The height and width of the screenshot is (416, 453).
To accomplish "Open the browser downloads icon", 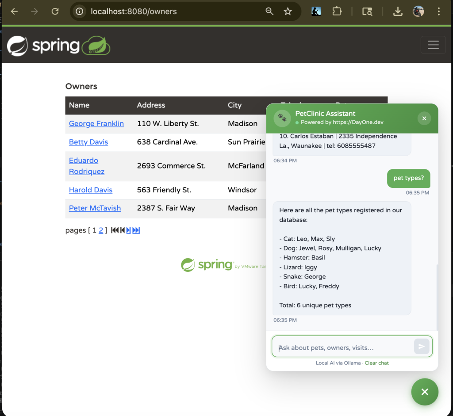I will pyautogui.click(x=398, y=11).
